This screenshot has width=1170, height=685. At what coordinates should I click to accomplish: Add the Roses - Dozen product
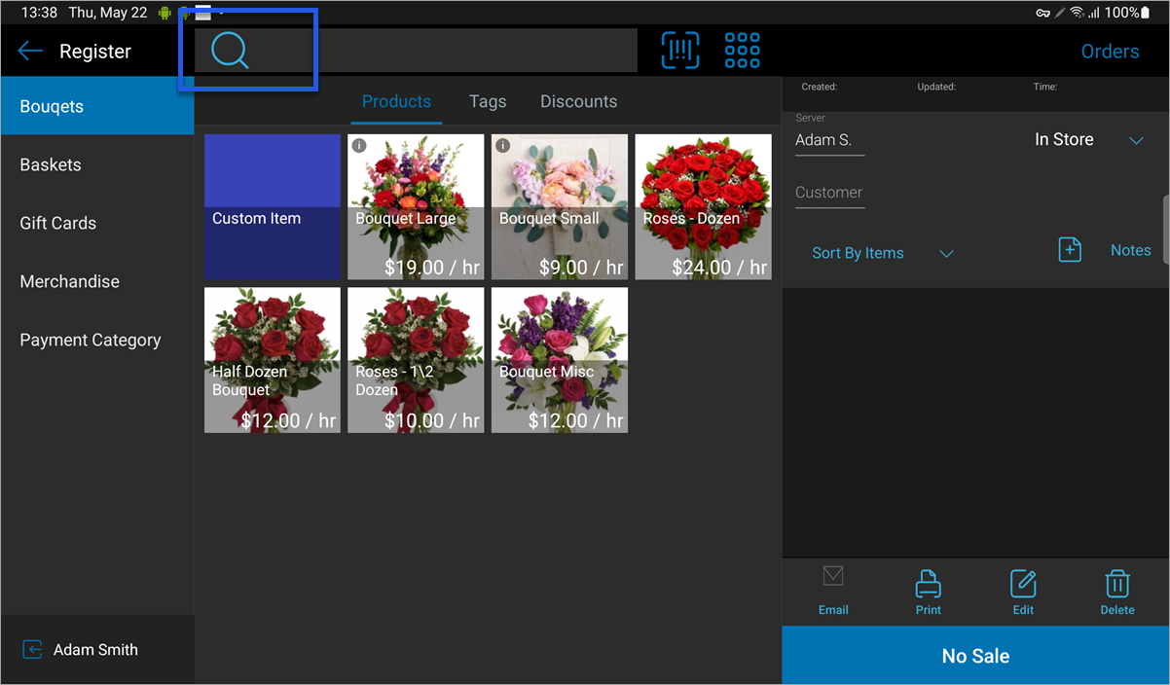pyautogui.click(x=703, y=206)
